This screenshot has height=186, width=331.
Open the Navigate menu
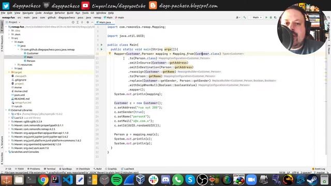pyautogui.click(x=27, y=13)
